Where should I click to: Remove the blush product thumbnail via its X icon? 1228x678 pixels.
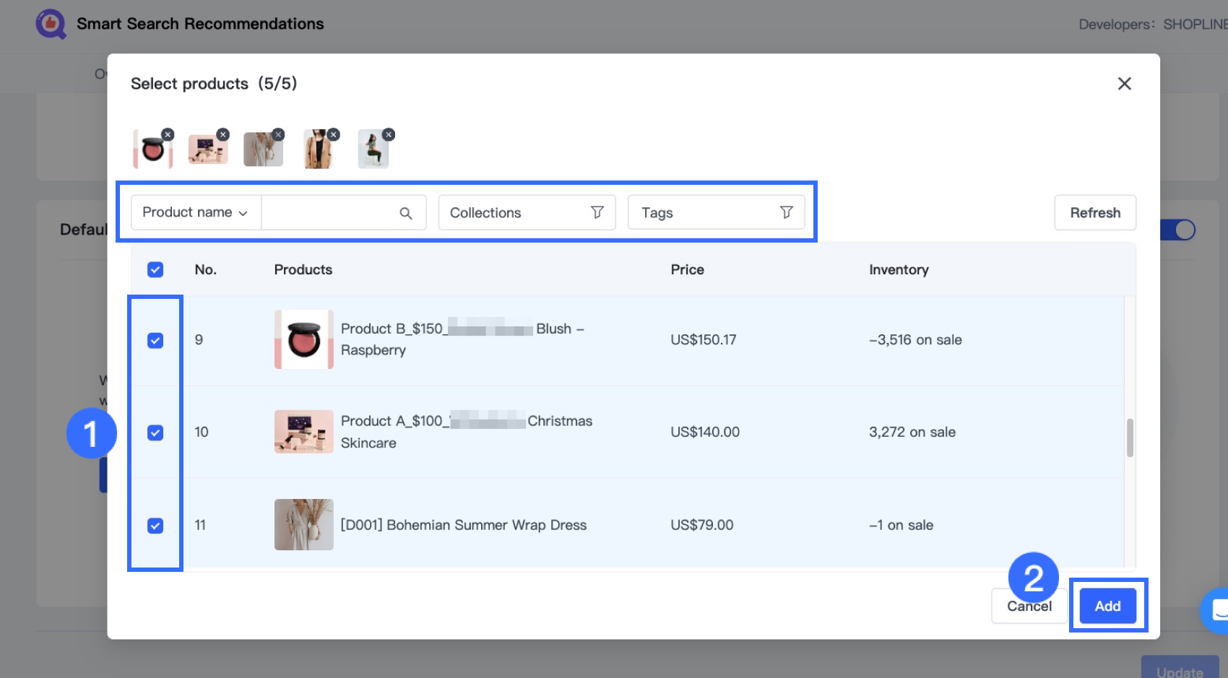tap(168, 134)
